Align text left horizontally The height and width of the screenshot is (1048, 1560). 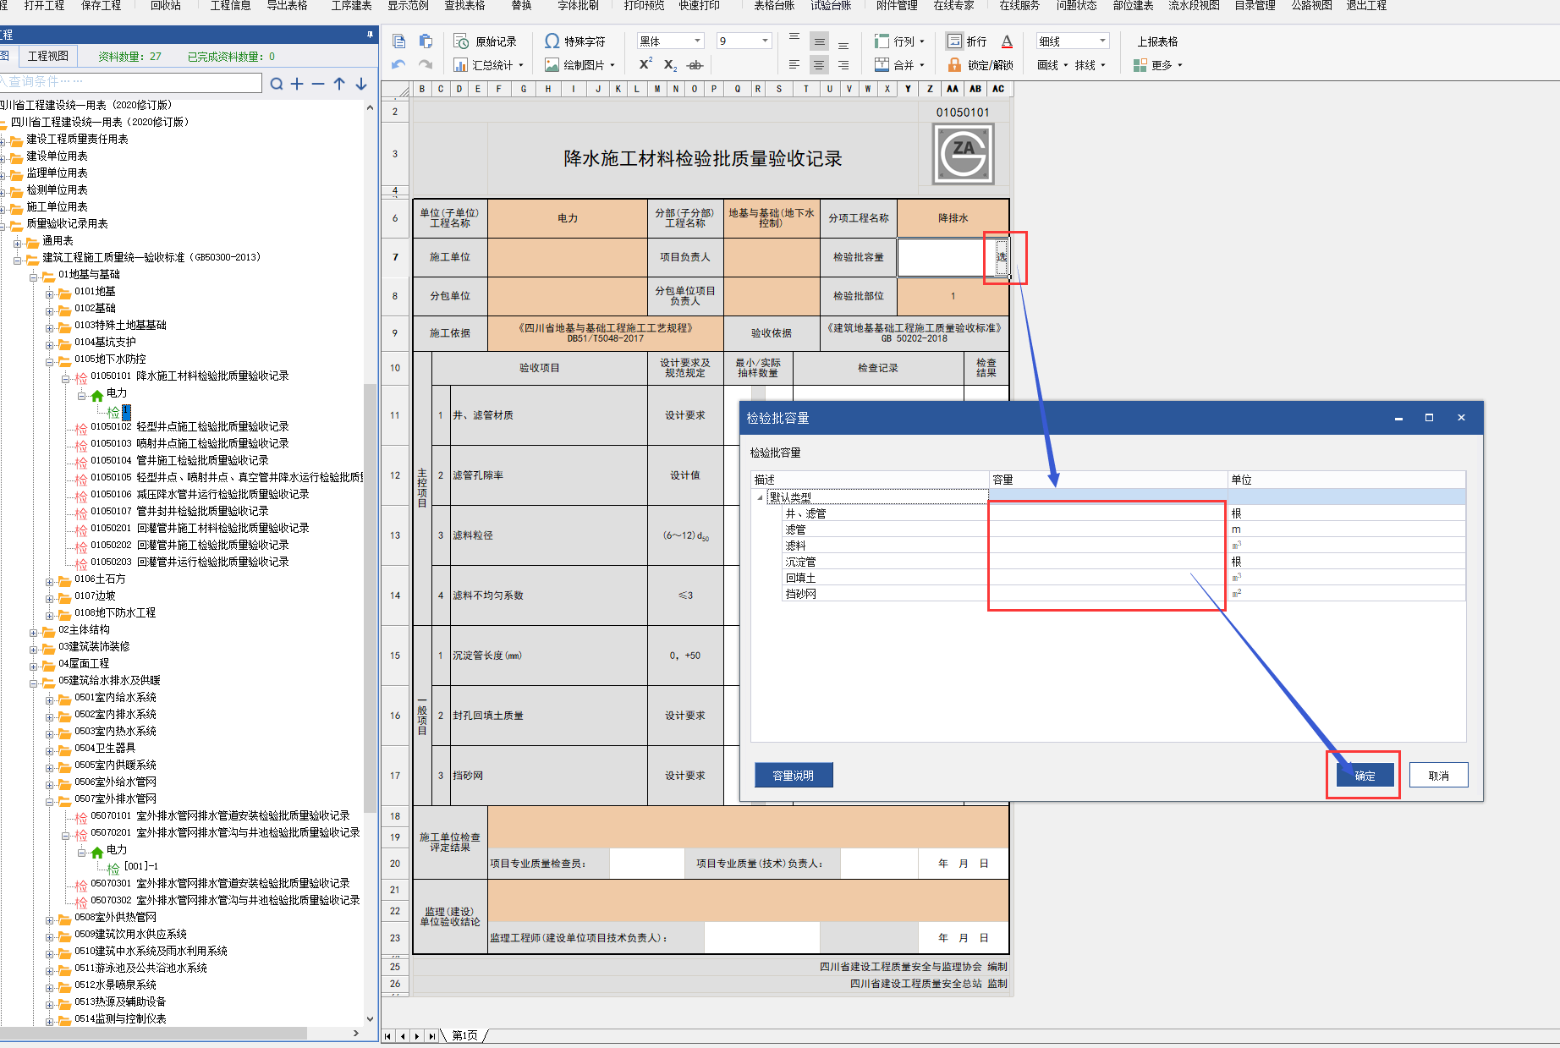(794, 64)
